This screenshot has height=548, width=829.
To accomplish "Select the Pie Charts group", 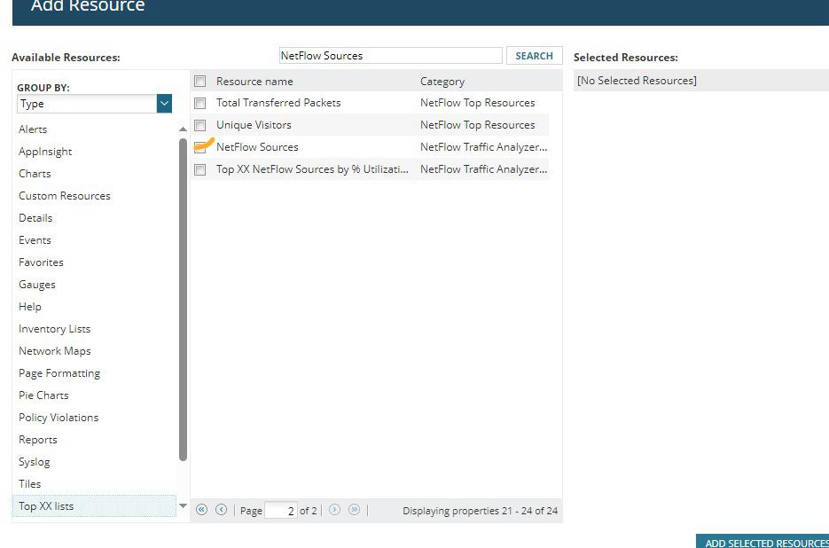I will click(43, 395).
